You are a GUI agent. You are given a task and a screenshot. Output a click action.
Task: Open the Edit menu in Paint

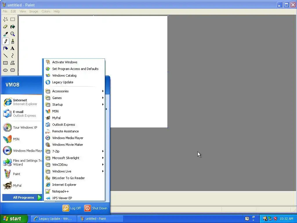(x=13, y=11)
